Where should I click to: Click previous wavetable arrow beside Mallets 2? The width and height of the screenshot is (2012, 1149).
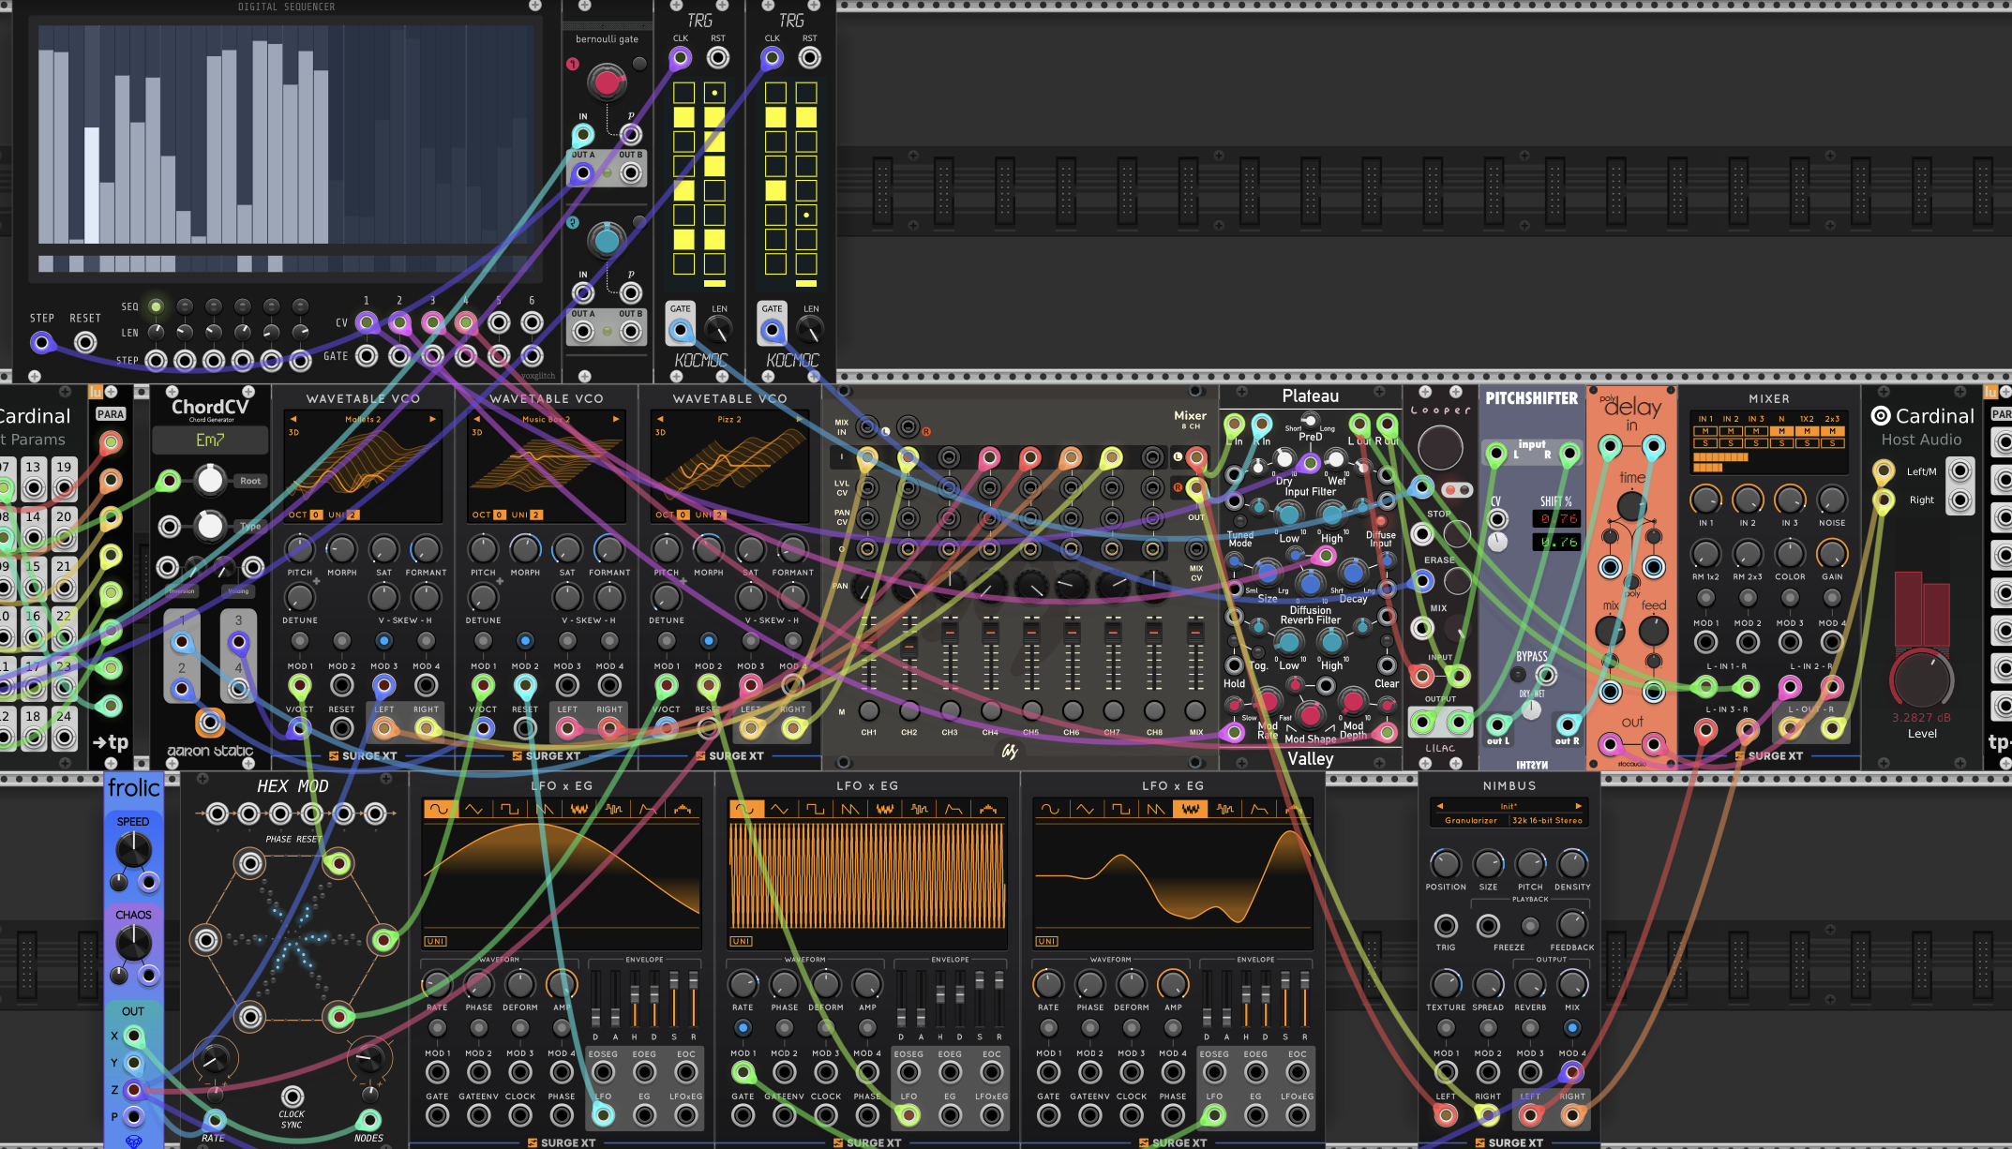point(293,419)
